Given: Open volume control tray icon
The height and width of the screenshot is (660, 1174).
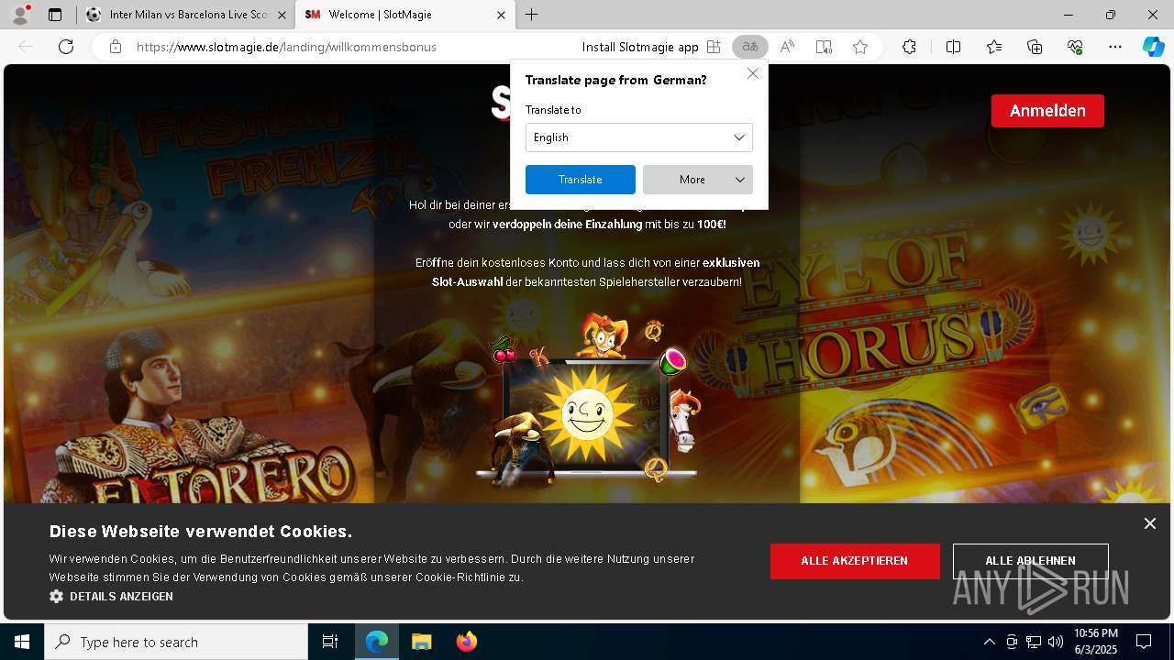Looking at the screenshot, I should click(1056, 642).
